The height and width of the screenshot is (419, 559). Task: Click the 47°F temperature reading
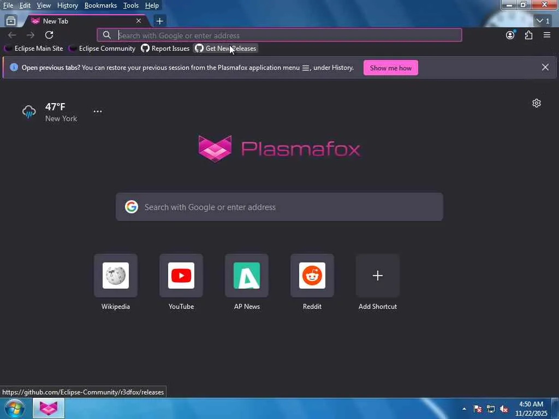55,107
